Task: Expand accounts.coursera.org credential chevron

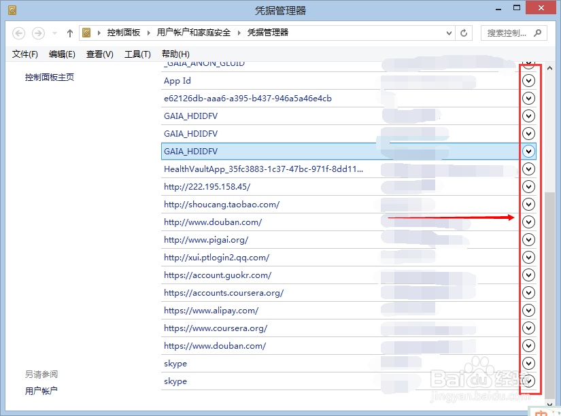Action: tap(528, 292)
